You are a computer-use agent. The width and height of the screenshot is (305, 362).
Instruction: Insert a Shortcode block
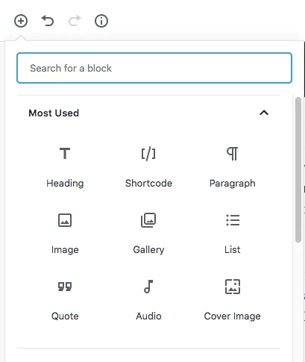click(x=148, y=167)
